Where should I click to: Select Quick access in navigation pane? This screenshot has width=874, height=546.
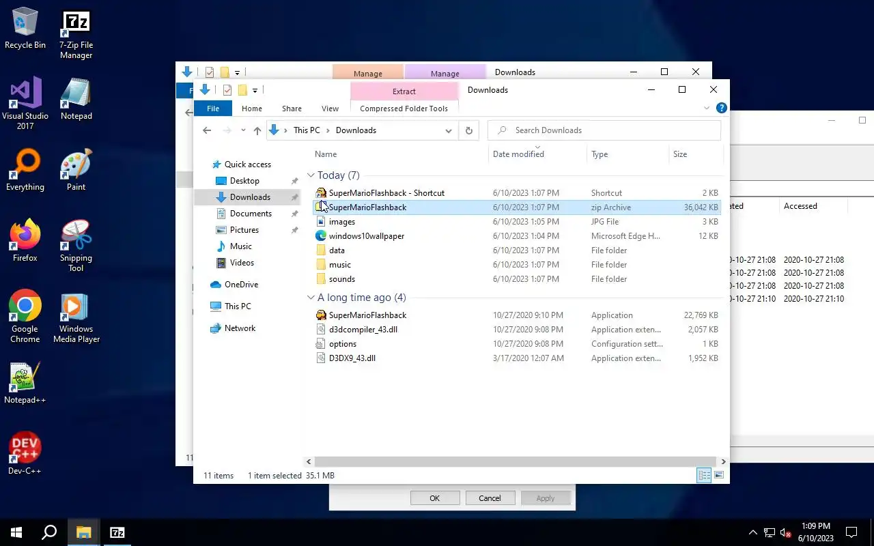[x=247, y=164]
